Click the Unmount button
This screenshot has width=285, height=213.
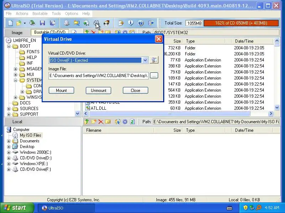[99, 91]
